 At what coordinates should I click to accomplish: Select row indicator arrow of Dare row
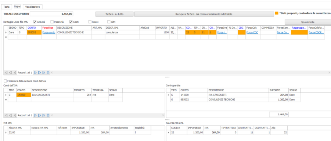tap(6, 33)
